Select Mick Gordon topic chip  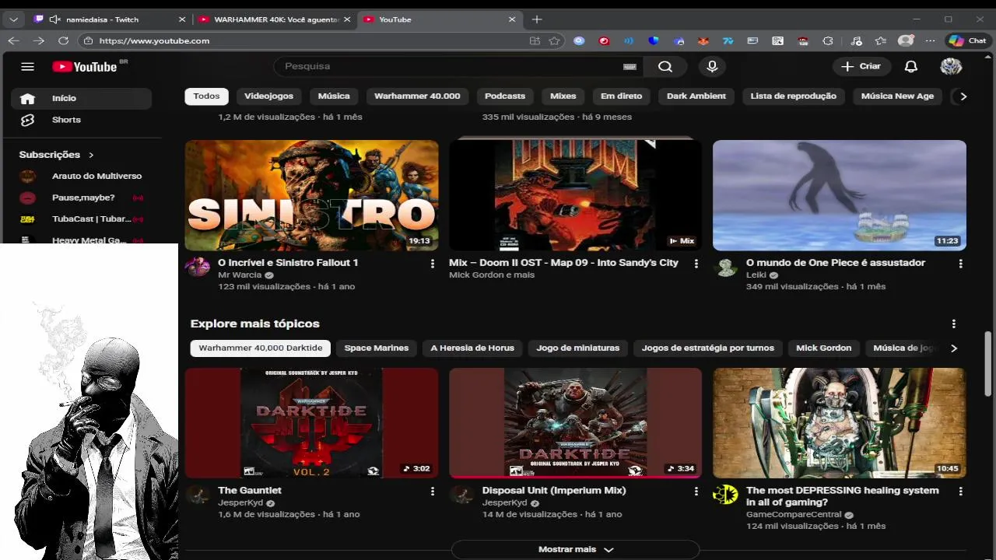(824, 348)
